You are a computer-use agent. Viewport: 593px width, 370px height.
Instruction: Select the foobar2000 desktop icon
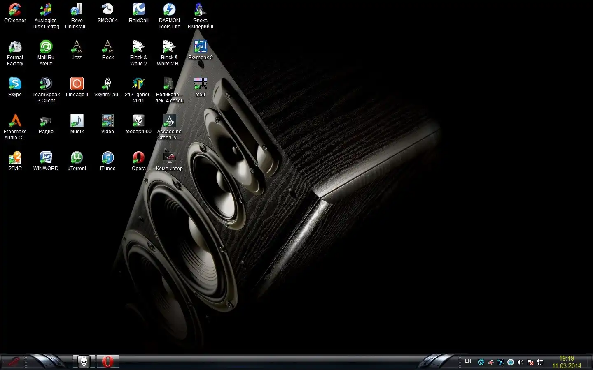point(138,121)
